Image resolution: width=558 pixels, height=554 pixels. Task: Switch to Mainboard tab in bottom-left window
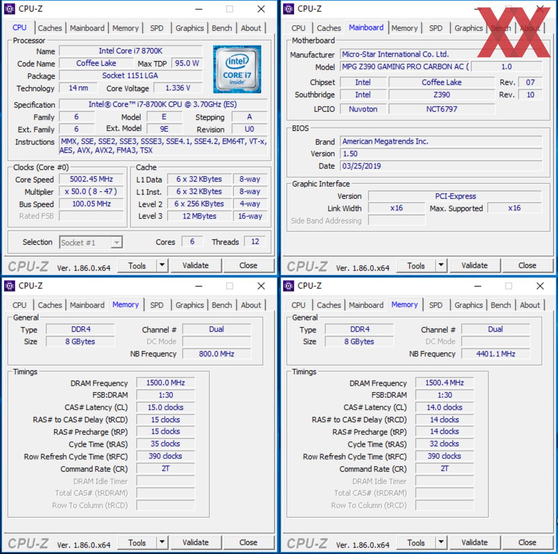(x=87, y=305)
